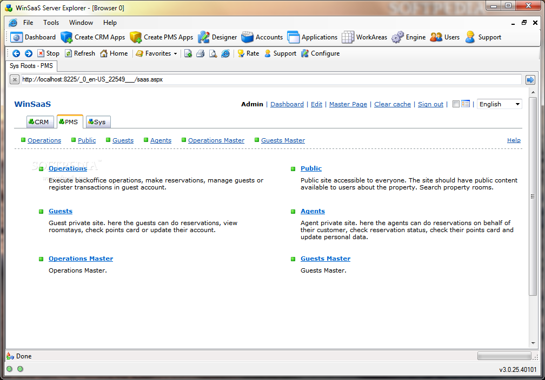Open the page Help link
Image resolution: width=545 pixels, height=380 pixels.
(514, 140)
